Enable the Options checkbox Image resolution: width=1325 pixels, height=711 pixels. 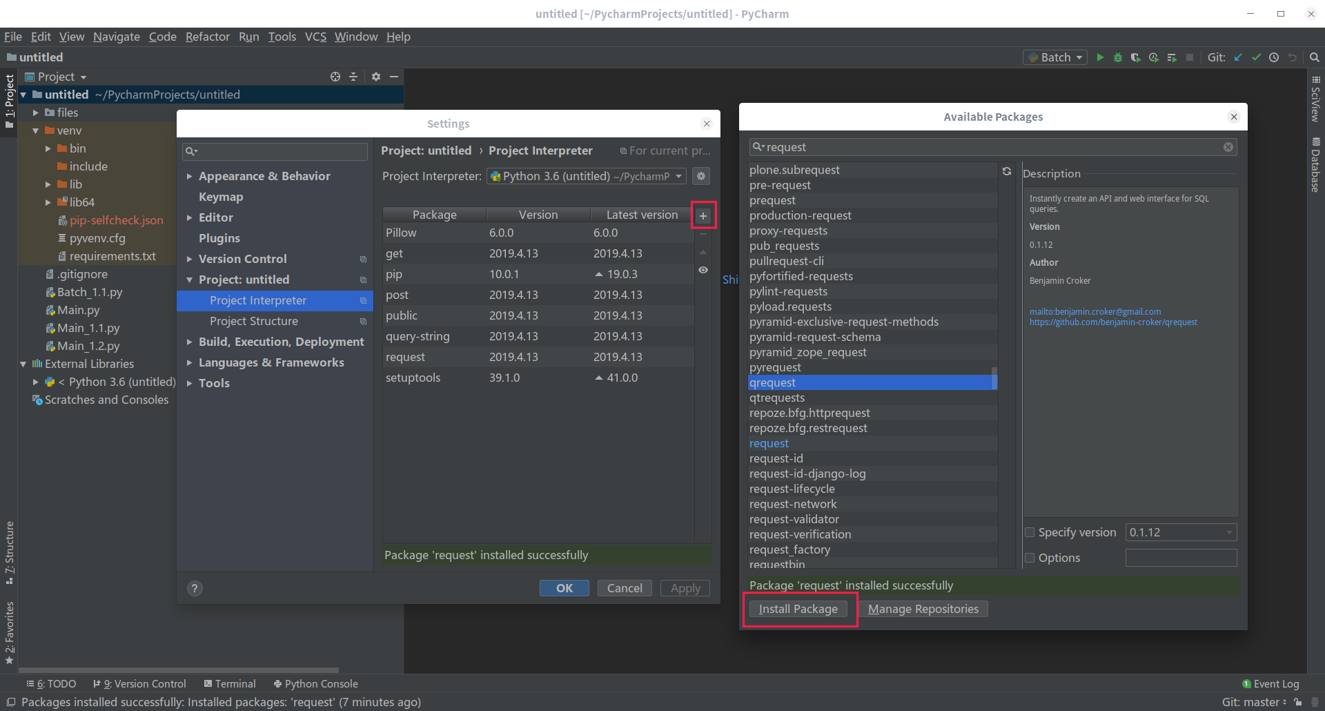click(1030, 558)
